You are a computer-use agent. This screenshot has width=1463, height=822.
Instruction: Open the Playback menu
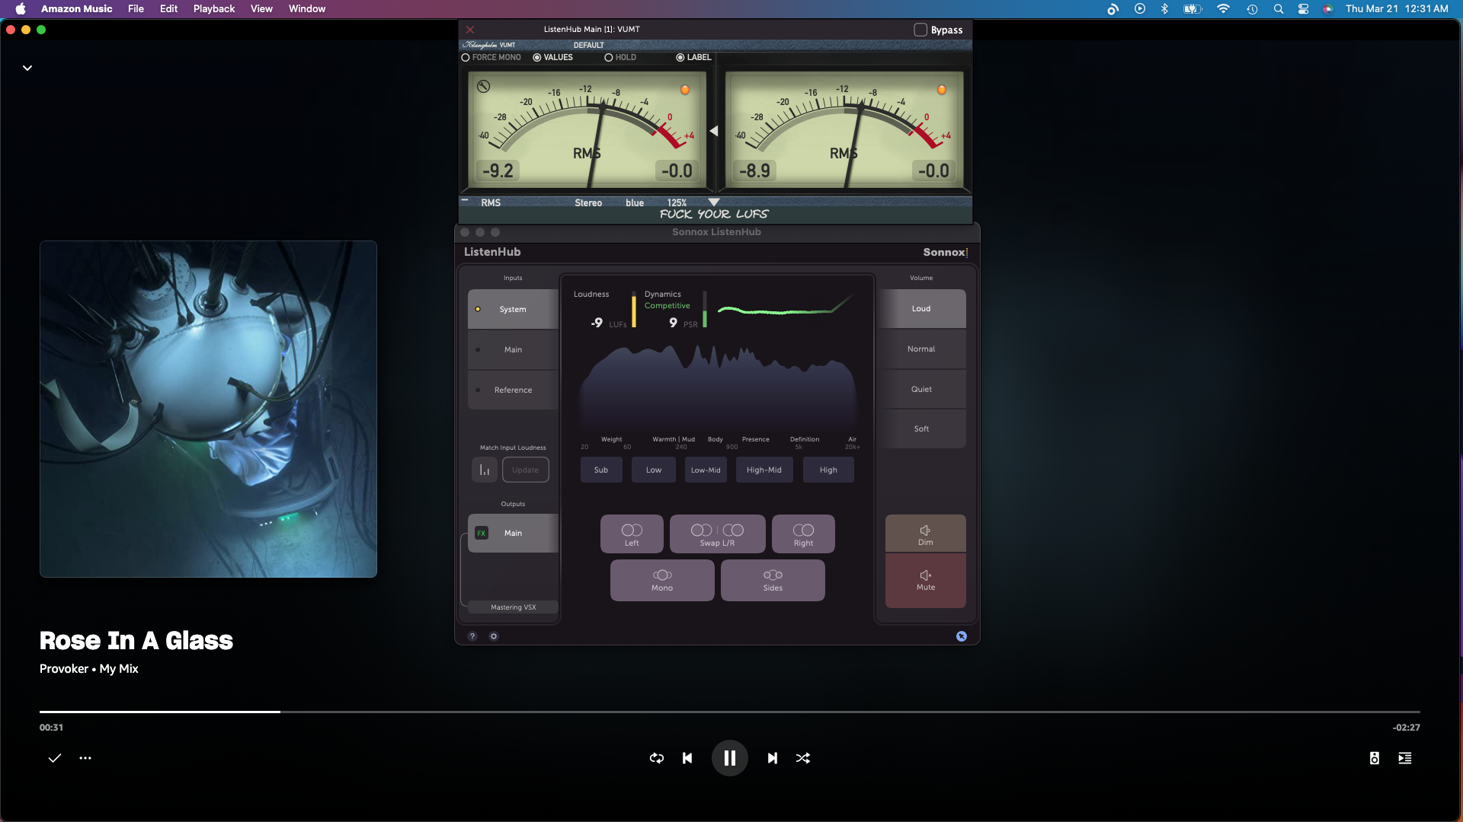point(213,8)
